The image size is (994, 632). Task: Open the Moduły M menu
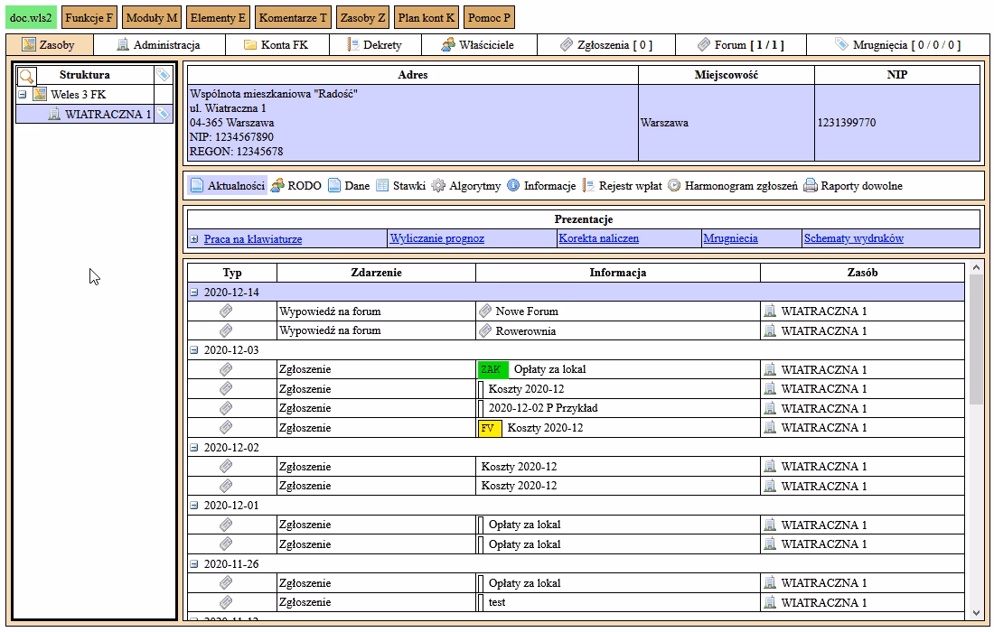(152, 17)
